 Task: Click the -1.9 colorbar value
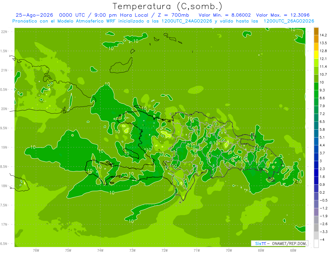pos(323,216)
